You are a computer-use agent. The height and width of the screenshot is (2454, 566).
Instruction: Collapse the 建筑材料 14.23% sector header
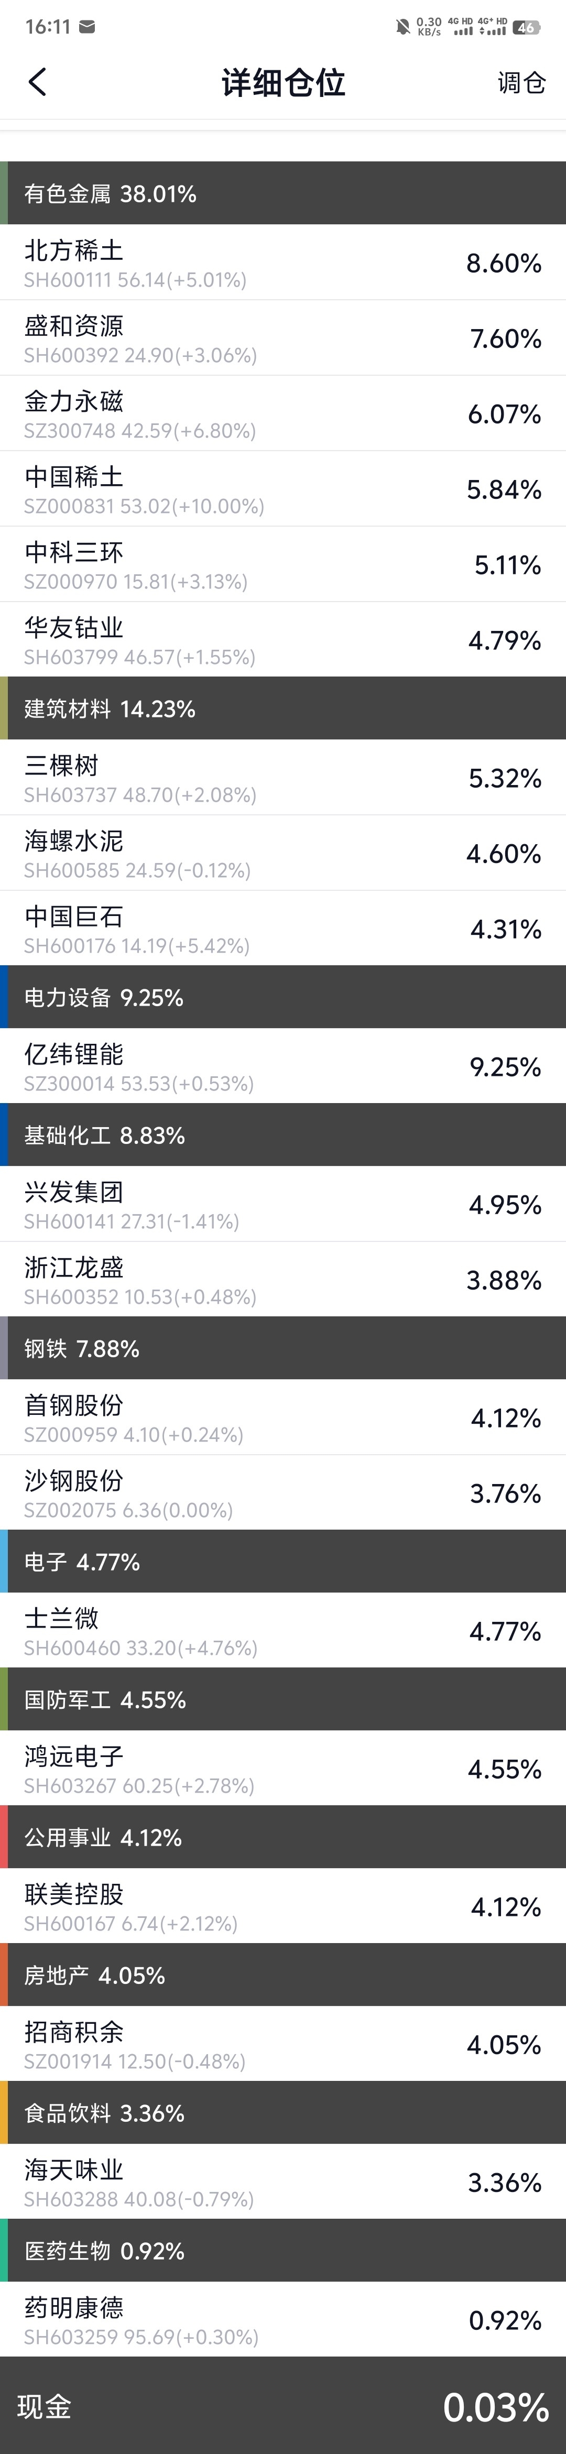[283, 708]
